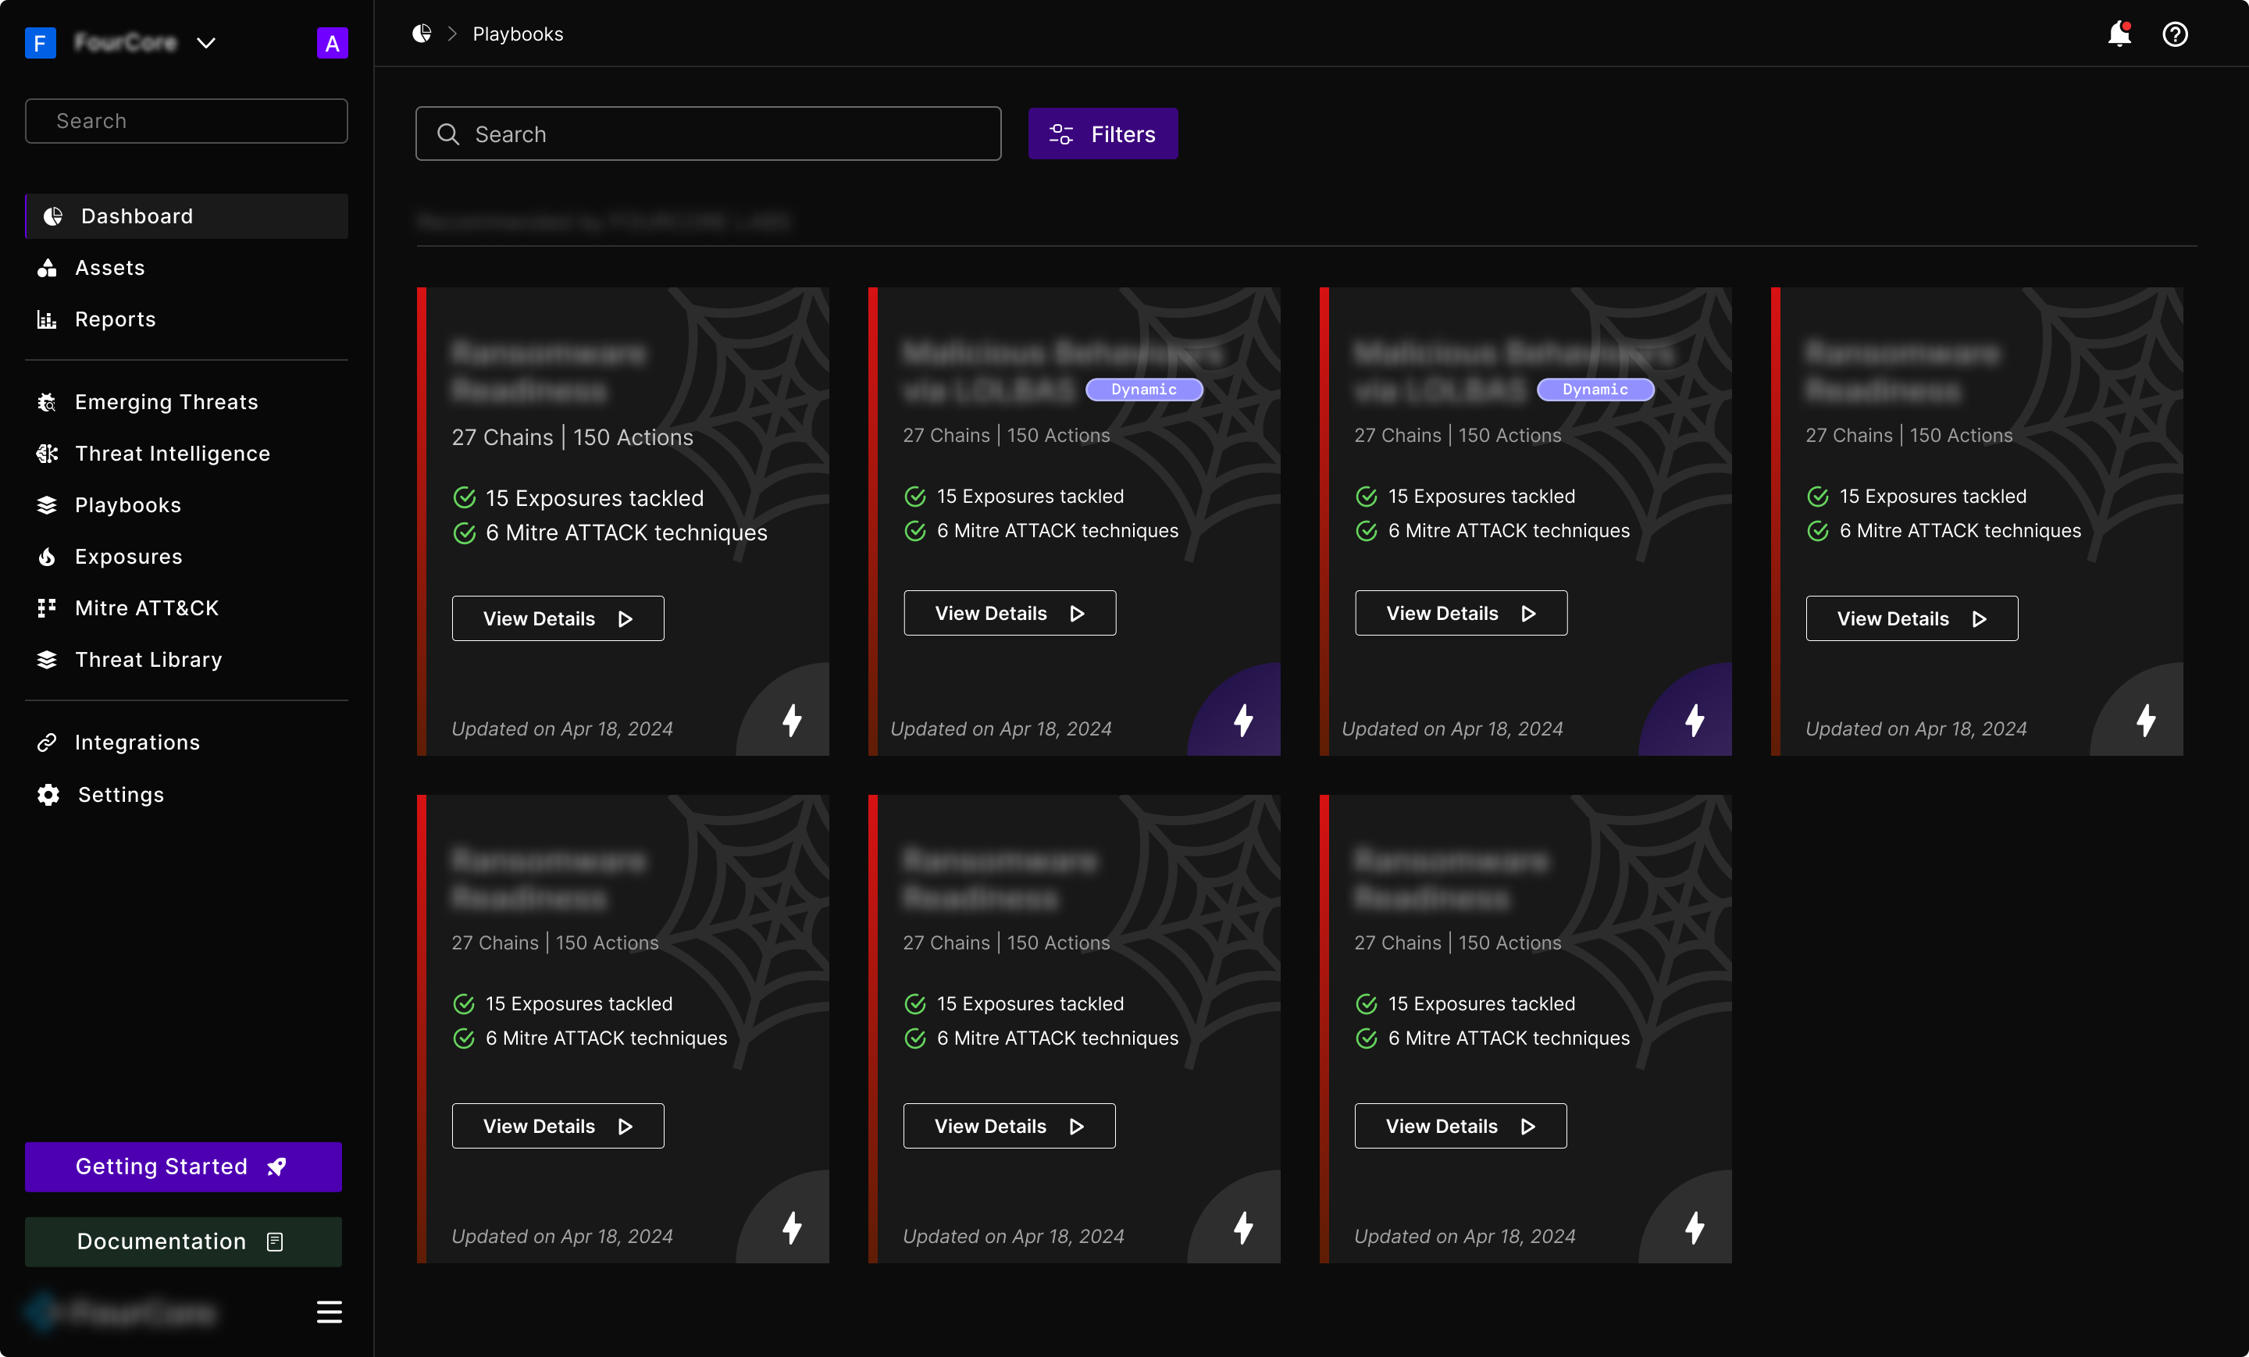Image resolution: width=2249 pixels, height=1357 pixels.
Task: Click the purple A avatar icon
Action: pos(332,43)
